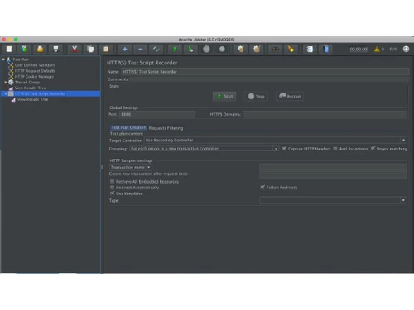
Task: Open the Function Helper dialog icon
Action: pos(310,50)
